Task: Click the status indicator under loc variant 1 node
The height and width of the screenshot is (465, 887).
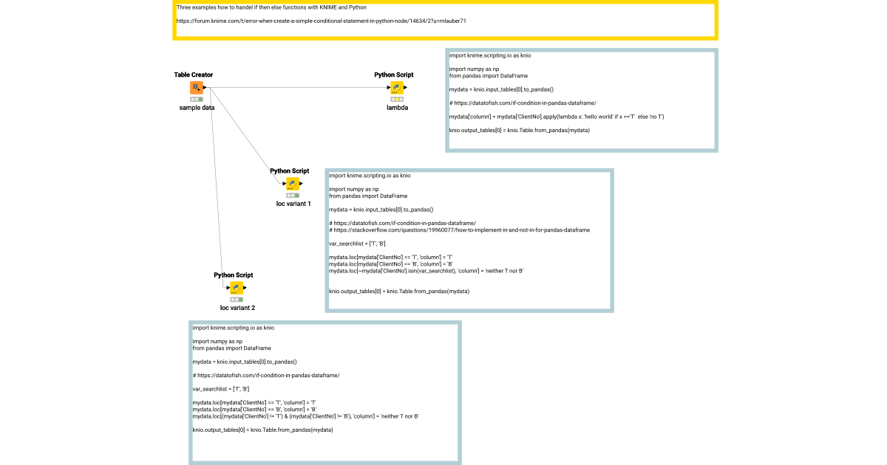Action: (x=293, y=196)
